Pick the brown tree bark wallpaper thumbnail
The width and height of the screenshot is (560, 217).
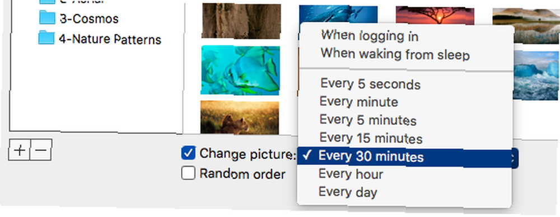point(241,21)
